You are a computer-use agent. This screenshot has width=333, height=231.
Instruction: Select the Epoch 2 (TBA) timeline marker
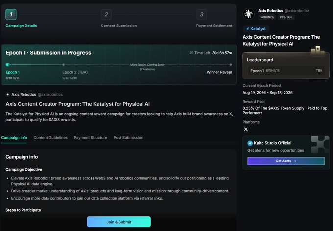pyautogui.click(x=63, y=64)
